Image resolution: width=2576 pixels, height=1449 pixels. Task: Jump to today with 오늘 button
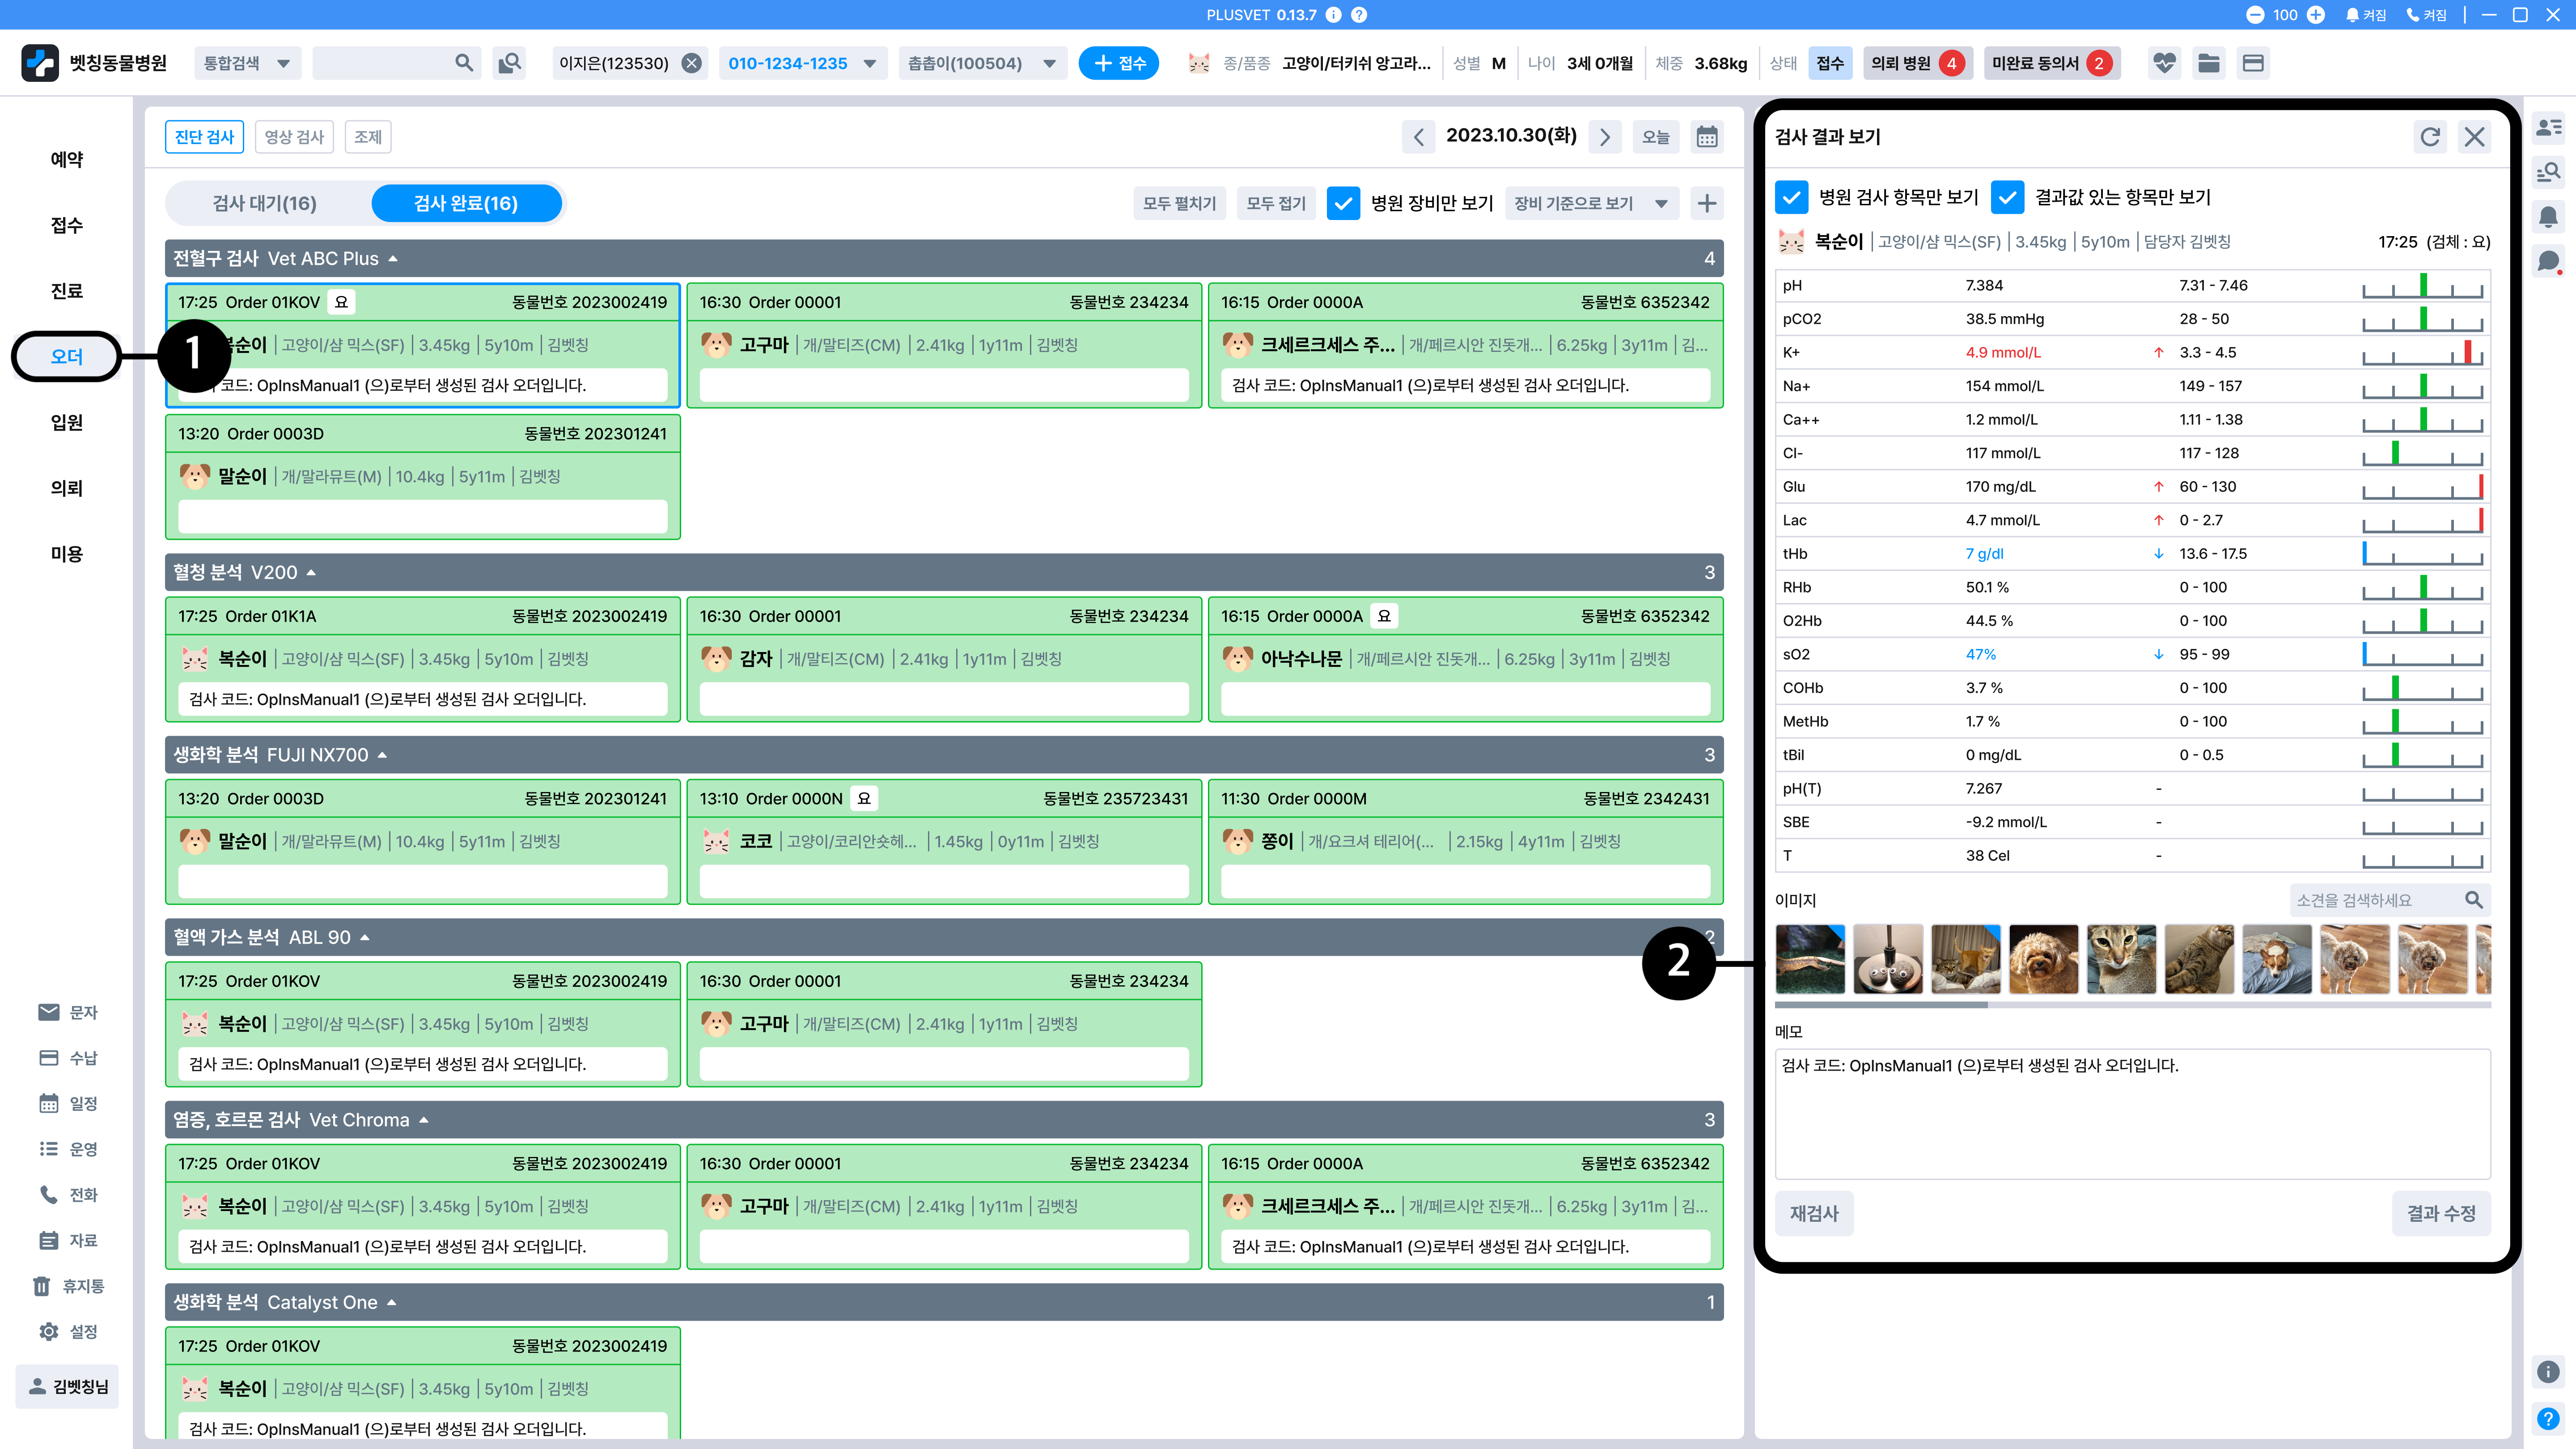[1656, 136]
